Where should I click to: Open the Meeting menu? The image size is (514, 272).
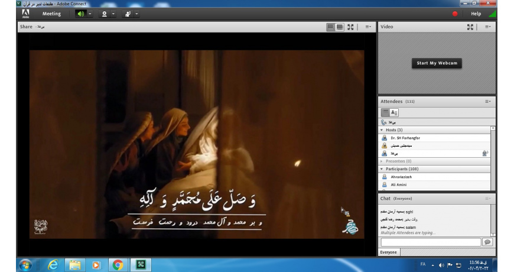(51, 14)
